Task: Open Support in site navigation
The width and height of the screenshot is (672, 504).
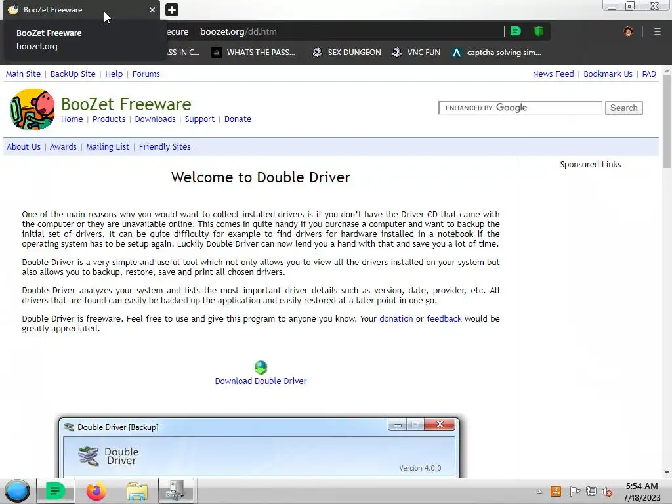Action: pyautogui.click(x=199, y=119)
